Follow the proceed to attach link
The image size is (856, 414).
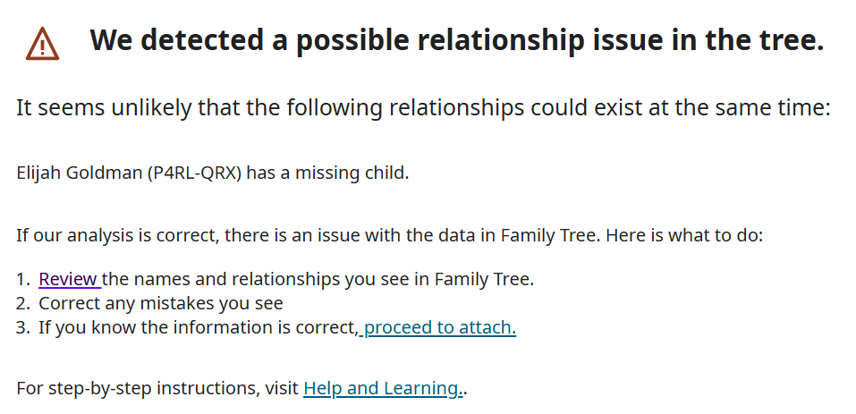437,327
